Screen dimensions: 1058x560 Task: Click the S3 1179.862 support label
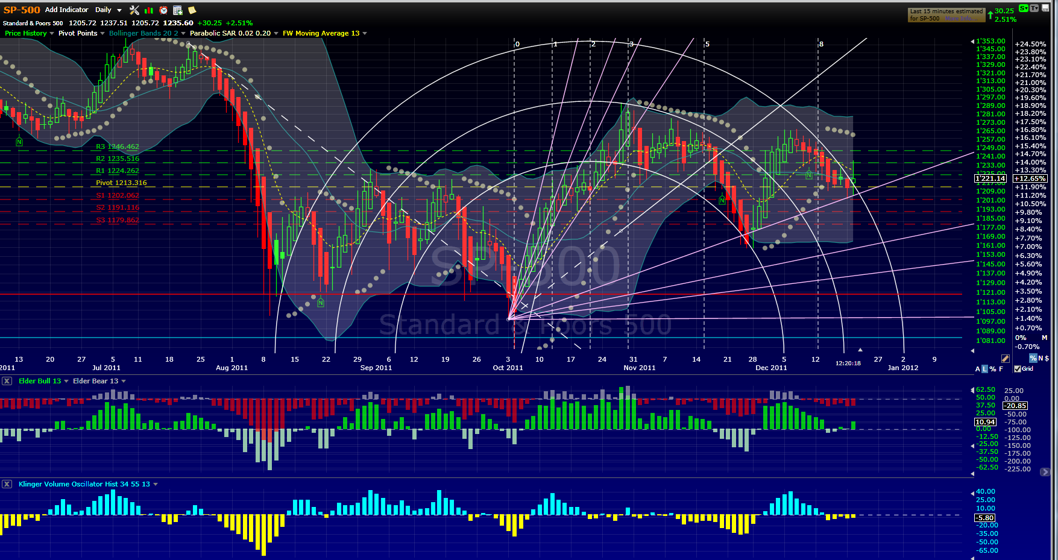point(118,220)
